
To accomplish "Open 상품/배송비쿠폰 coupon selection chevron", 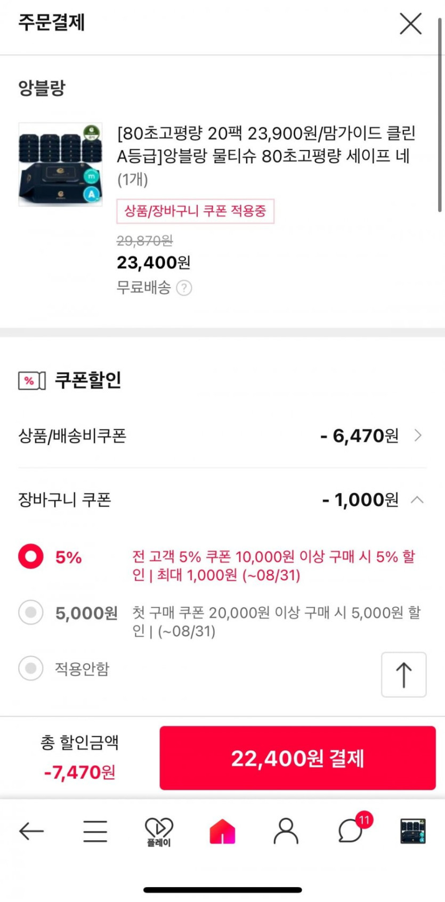I will (x=418, y=436).
